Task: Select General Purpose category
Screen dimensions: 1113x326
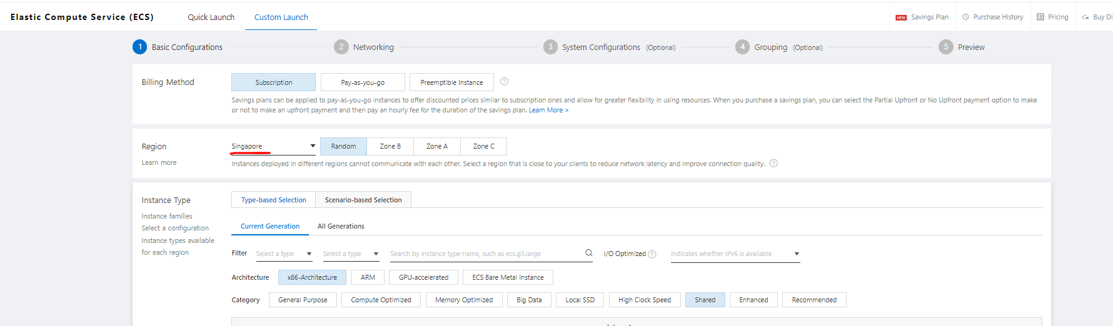Action: pos(303,300)
